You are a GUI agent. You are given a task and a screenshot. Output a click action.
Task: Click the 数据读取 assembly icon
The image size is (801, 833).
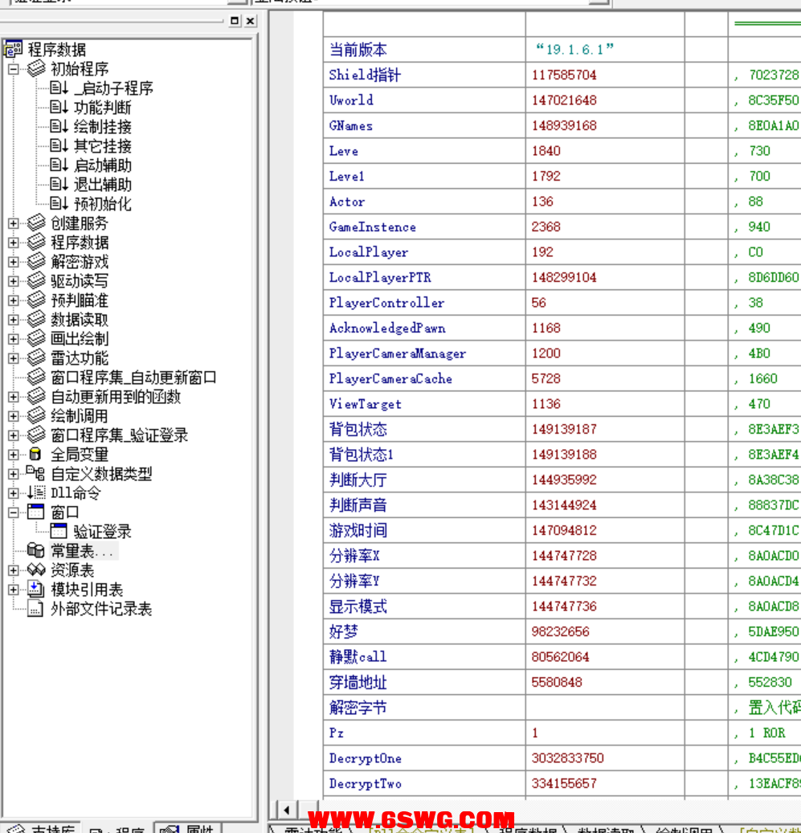pos(36,319)
